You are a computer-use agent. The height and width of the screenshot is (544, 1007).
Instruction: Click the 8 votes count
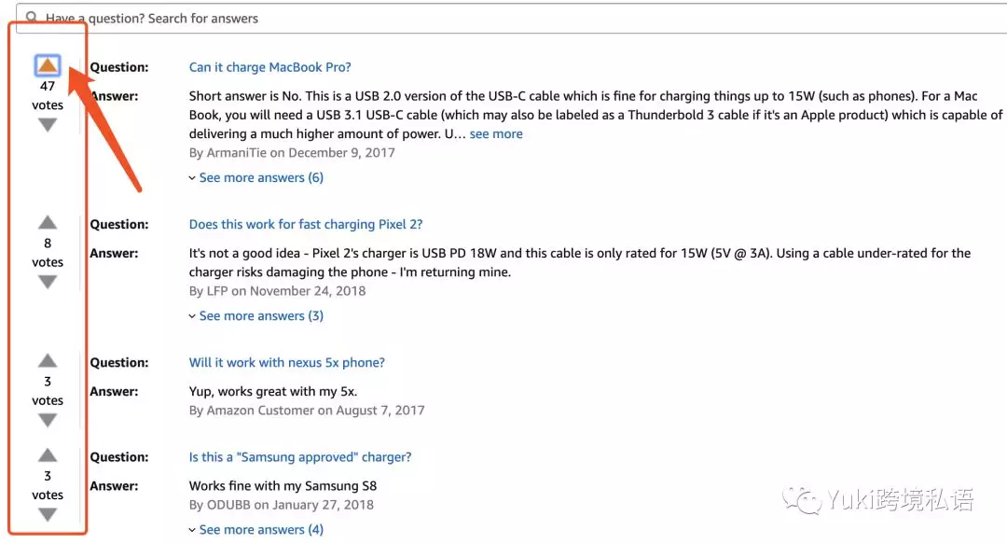pos(48,243)
